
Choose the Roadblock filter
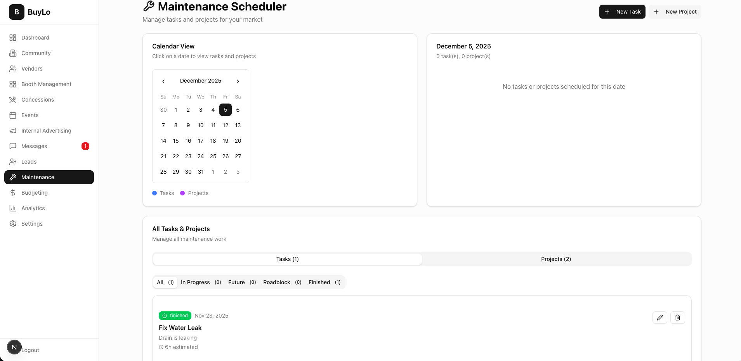point(282,282)
